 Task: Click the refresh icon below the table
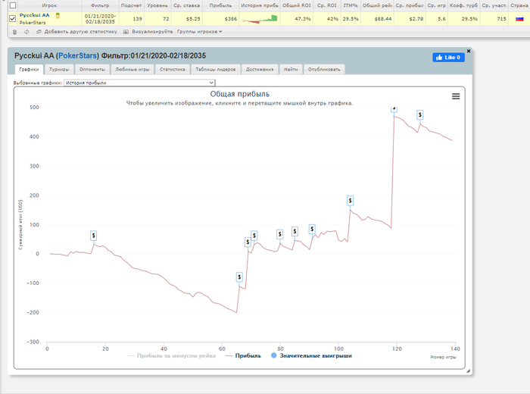pos(26,32)
